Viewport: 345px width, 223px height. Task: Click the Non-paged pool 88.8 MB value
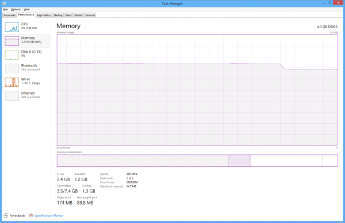pos(85,203)
